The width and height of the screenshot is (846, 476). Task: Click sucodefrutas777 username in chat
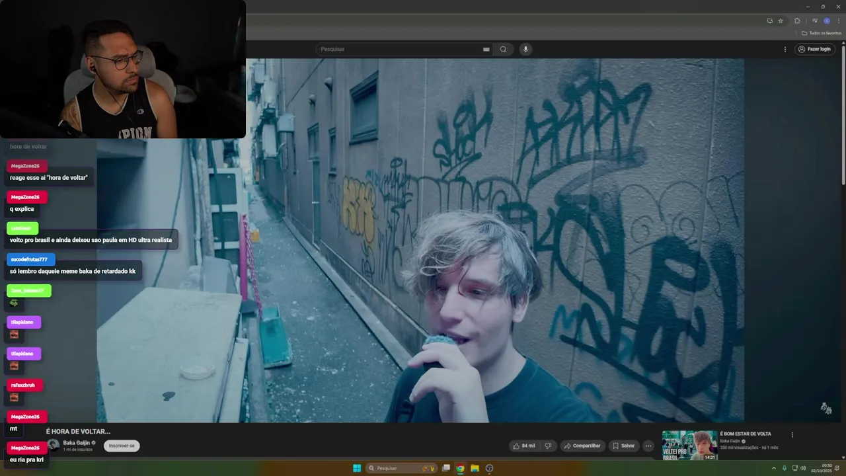pyautogui.click(x=29, y=259)
